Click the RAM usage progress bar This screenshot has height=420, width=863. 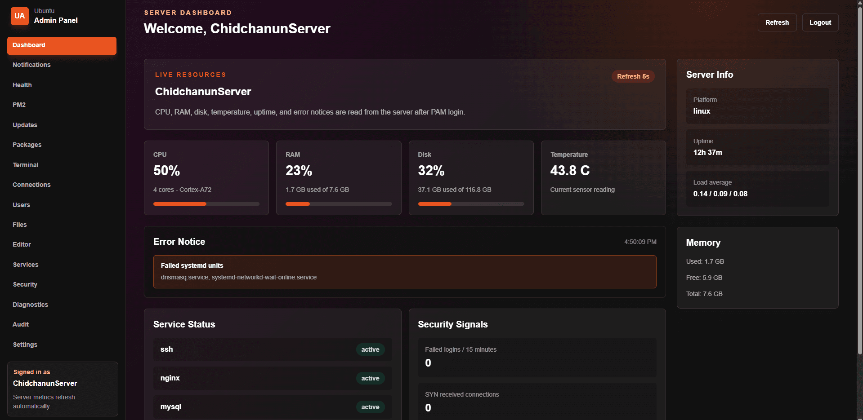pos(339,204)
